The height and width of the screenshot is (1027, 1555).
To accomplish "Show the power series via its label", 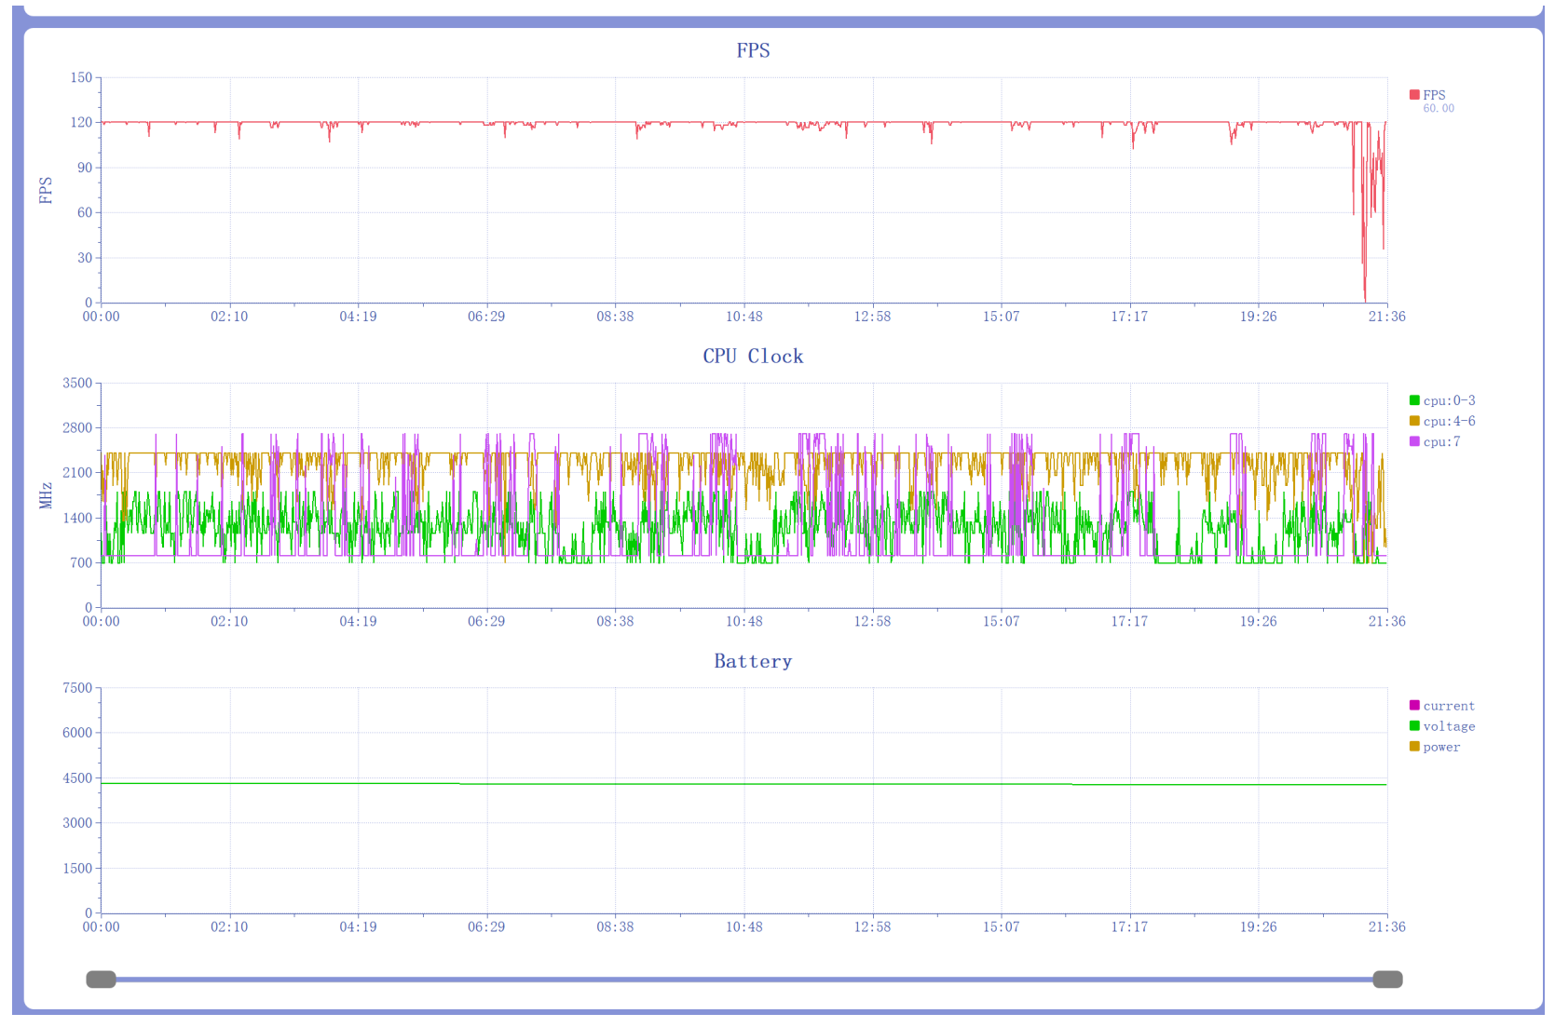I will click(1441, 747).
